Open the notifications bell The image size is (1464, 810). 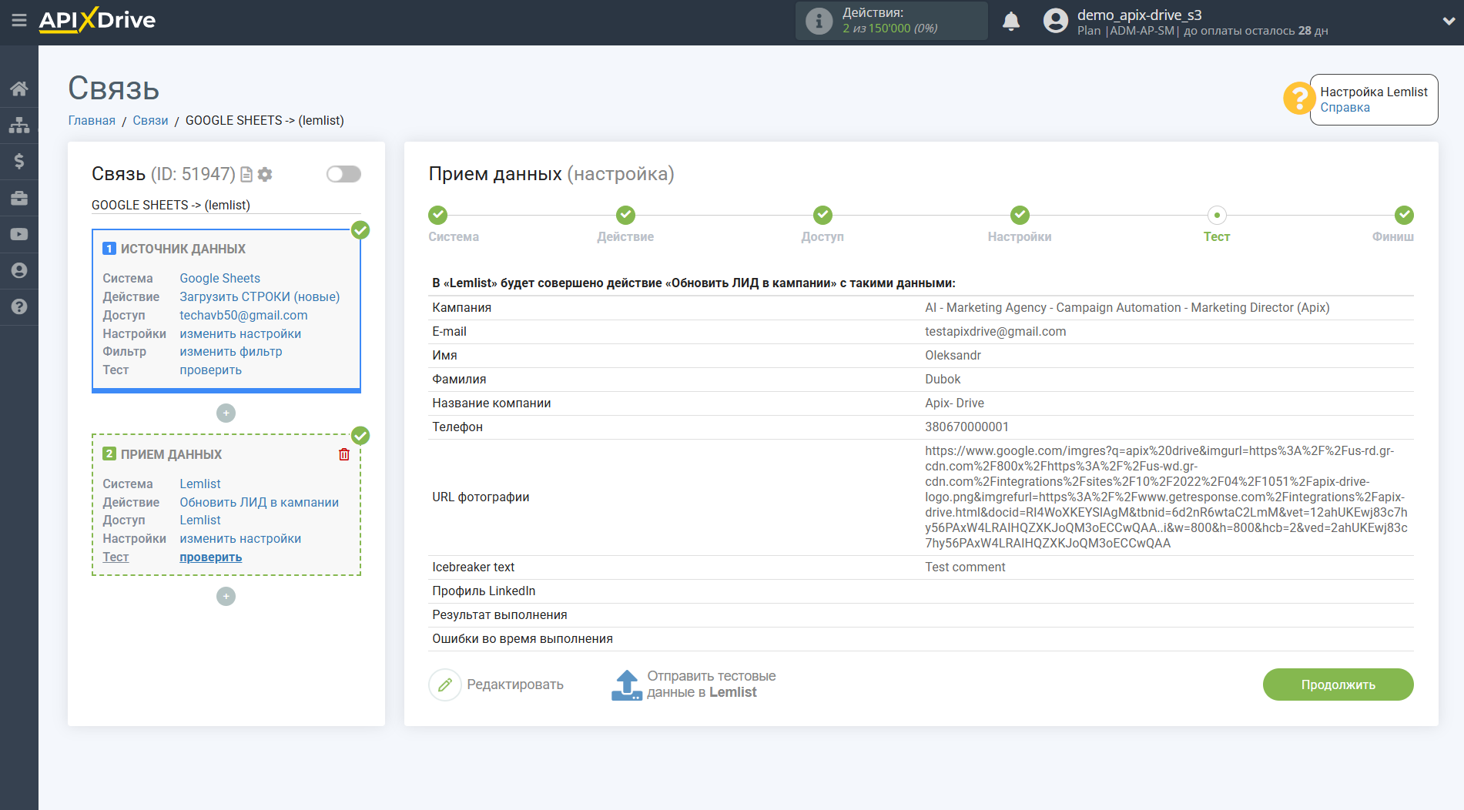1011,21
